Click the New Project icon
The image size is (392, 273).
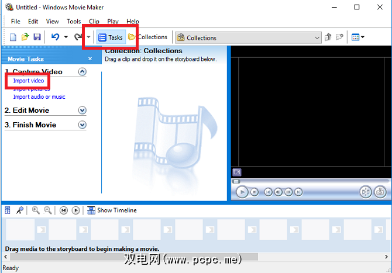[x=13, y=37]
